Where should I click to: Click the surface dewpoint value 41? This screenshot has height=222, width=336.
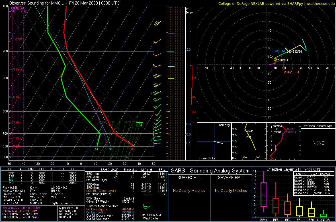click(97, 149)
